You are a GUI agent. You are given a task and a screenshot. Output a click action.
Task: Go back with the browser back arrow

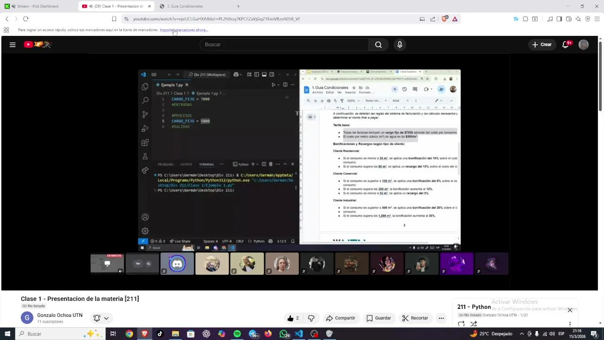click(7, 19)
